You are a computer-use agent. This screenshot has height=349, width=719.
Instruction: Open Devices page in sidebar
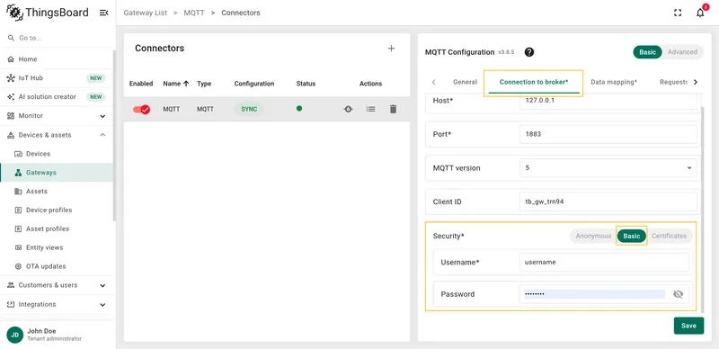click(x=56, y=154)
